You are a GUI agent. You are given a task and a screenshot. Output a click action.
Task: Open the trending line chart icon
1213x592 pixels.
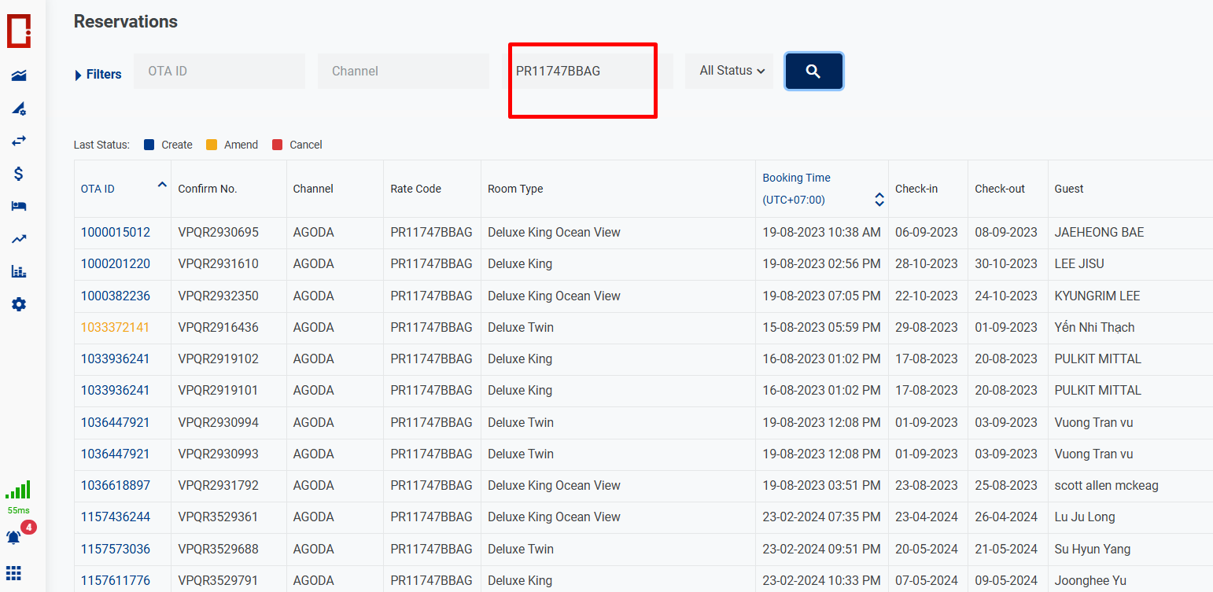coord(19,239)
